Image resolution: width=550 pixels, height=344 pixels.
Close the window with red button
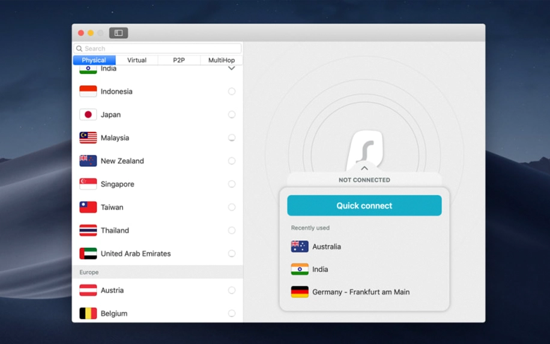(81, 33)
